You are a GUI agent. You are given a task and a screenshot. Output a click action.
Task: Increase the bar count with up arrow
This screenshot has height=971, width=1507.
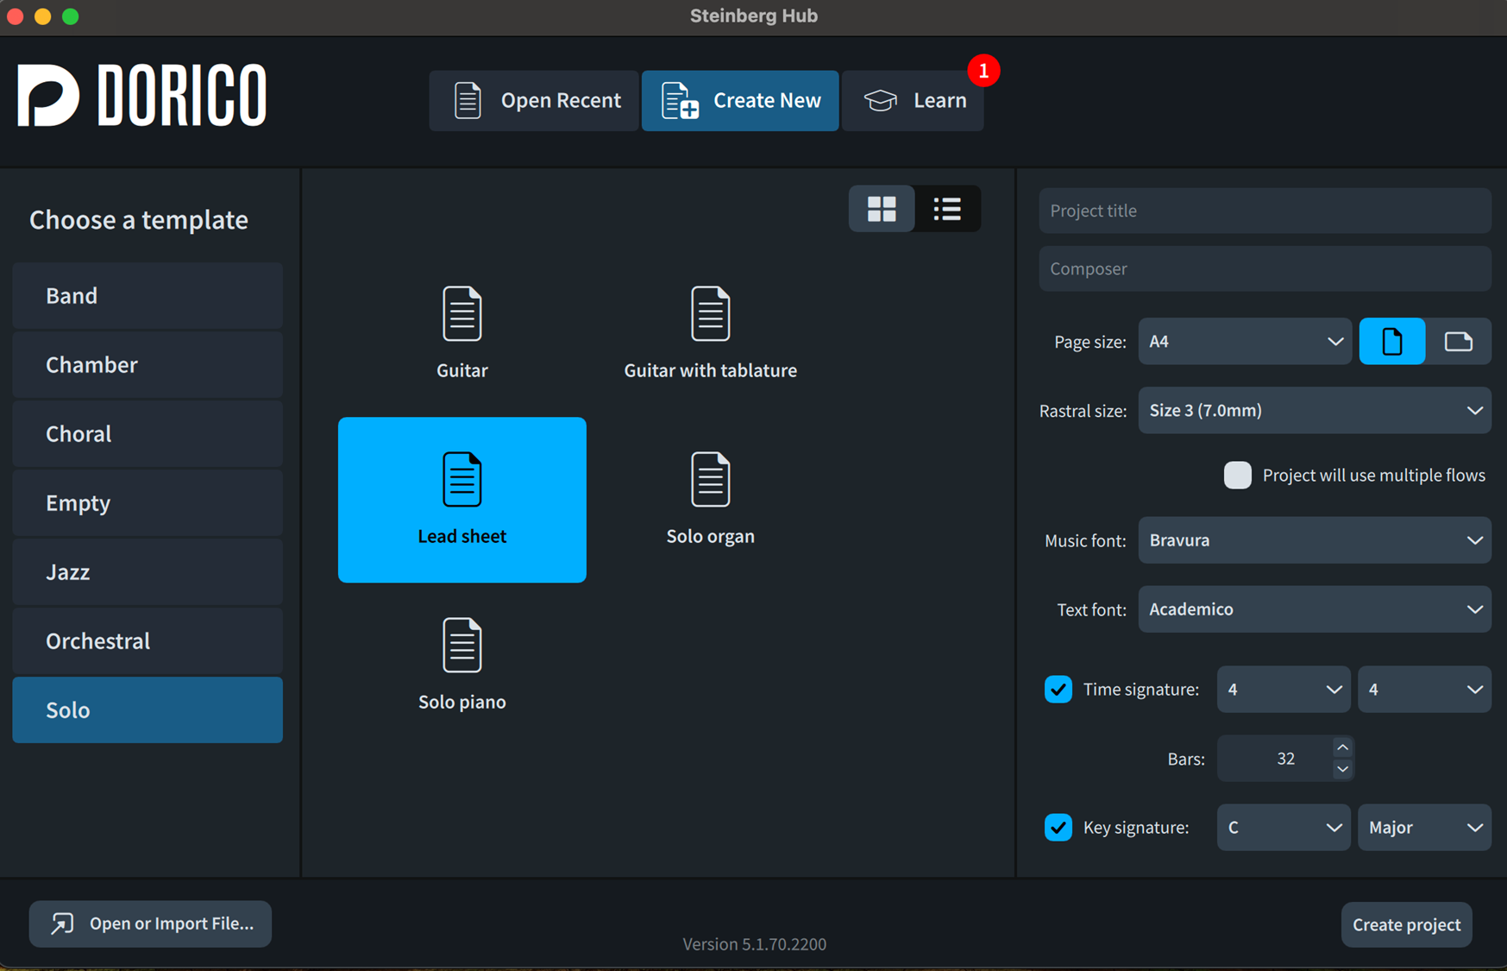(1342, 747)
